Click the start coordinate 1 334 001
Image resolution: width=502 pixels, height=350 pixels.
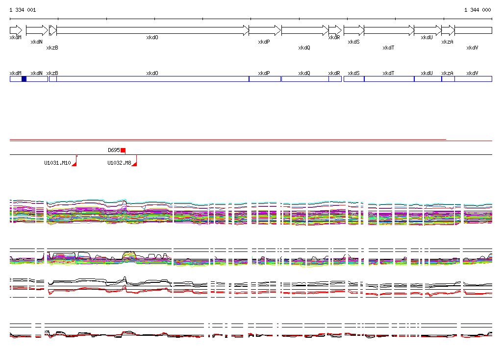(x=23, y=10)
